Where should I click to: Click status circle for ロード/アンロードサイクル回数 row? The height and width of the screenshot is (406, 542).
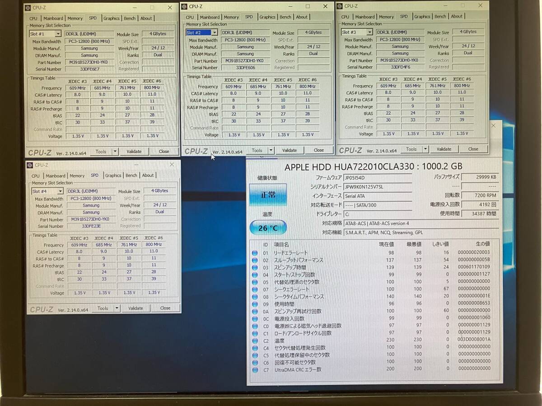[x=255, y=333]
